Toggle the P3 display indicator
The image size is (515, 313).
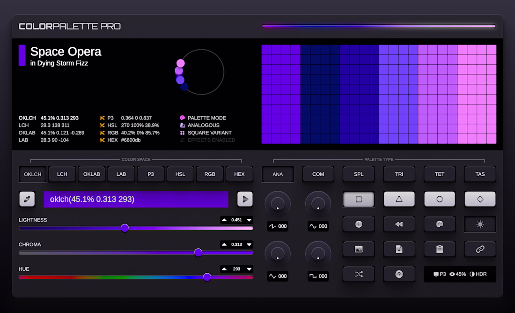(440, 274)
